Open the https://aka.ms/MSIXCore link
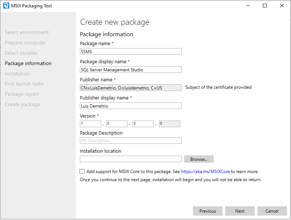This screenshot has width=291, height=220. tap(205, 172)
